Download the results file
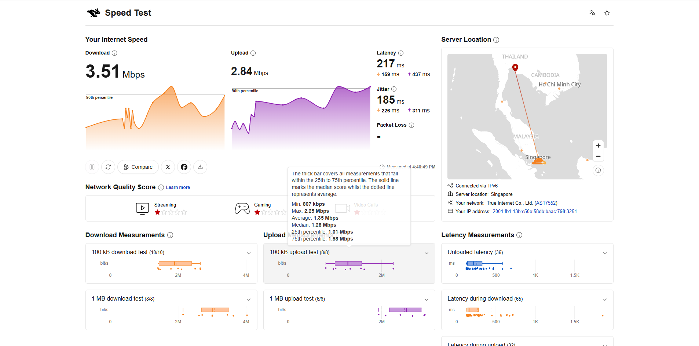Screen dimensions: 699x346 (200, 167)
